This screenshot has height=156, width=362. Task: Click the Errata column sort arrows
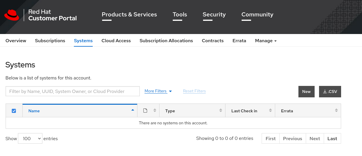click(x=336, y=111)
